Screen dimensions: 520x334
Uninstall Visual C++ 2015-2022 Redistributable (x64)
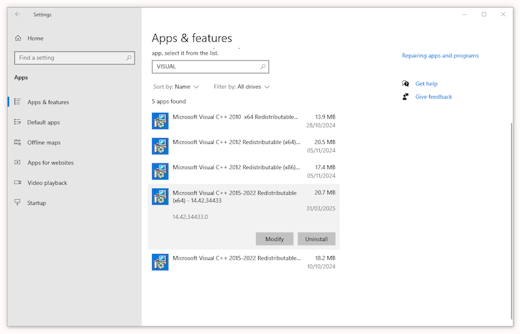317,239
